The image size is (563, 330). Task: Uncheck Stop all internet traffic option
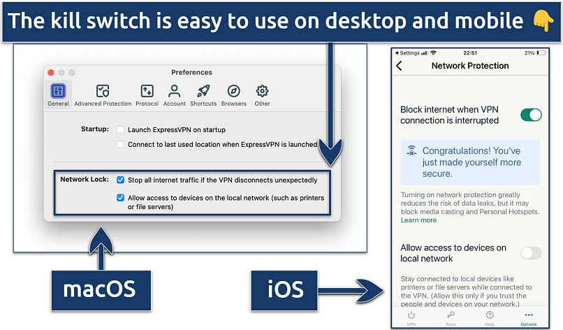121,180
